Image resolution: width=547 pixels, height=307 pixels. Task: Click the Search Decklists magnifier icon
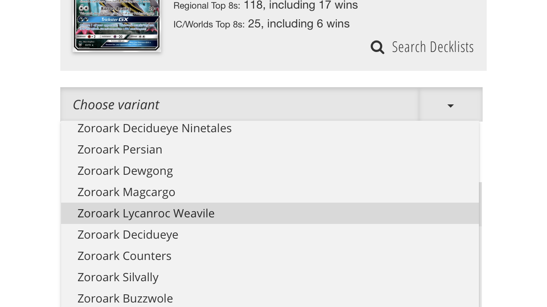[377, 47]
